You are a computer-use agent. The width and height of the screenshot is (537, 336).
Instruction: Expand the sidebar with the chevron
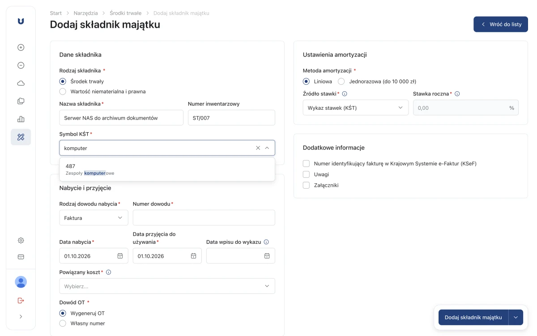[x=21, y=317]
